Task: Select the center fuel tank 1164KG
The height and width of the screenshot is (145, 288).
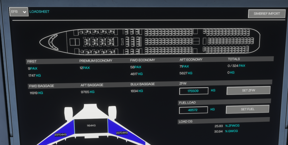Action: (91, 126)
